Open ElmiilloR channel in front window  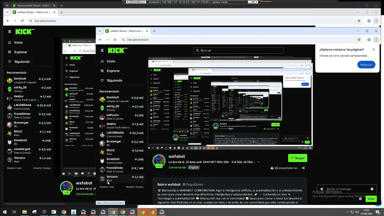pyautogui.click(x=121, y=99)
